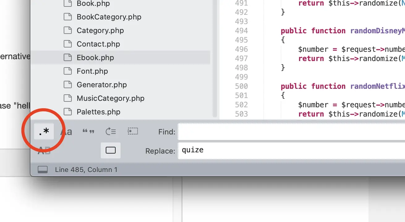Open Contact.php in the sidebar

98,44
